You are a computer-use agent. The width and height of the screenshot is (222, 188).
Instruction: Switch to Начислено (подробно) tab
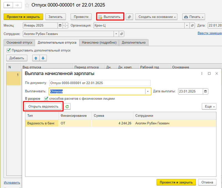[99, 43]
